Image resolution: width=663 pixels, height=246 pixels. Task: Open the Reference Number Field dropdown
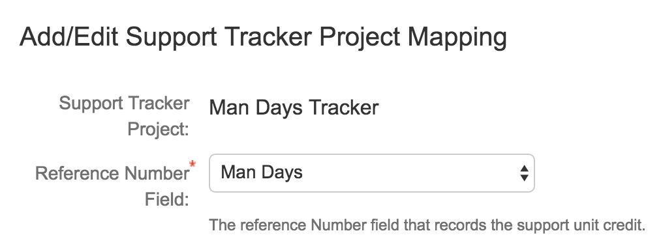[372, 173]
